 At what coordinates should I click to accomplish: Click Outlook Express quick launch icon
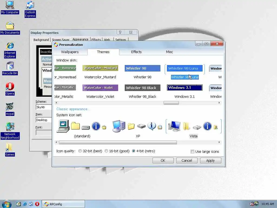tap(31, 204)
